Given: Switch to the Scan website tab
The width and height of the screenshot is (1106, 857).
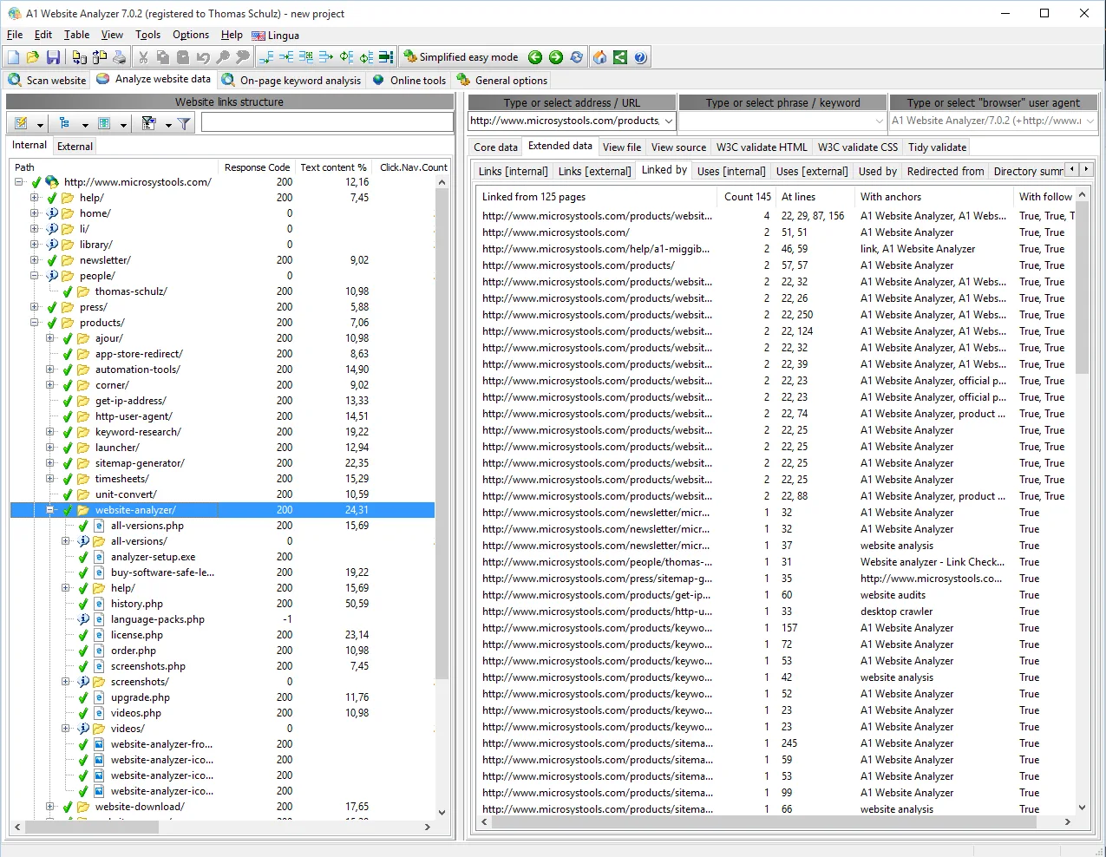Looking at the screenshot, I should point(47,80).
